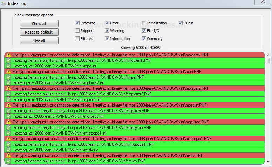Image resolution: width=272 pixels, height=167 pixels.
Task: Turn on the Initialization checkbox
Action: (144, 23)
